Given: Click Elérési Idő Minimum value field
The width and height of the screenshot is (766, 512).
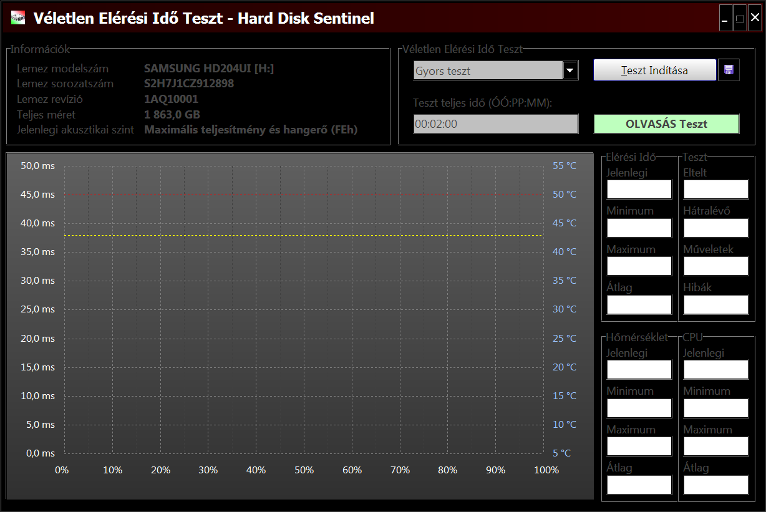Looking at the screenshot, I should pyautogui.click(x=639, y=228).
